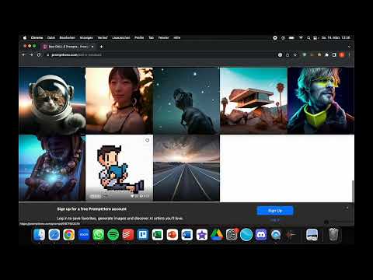Open Word from the Dock

pyautogui.click(x=187, y=235)
